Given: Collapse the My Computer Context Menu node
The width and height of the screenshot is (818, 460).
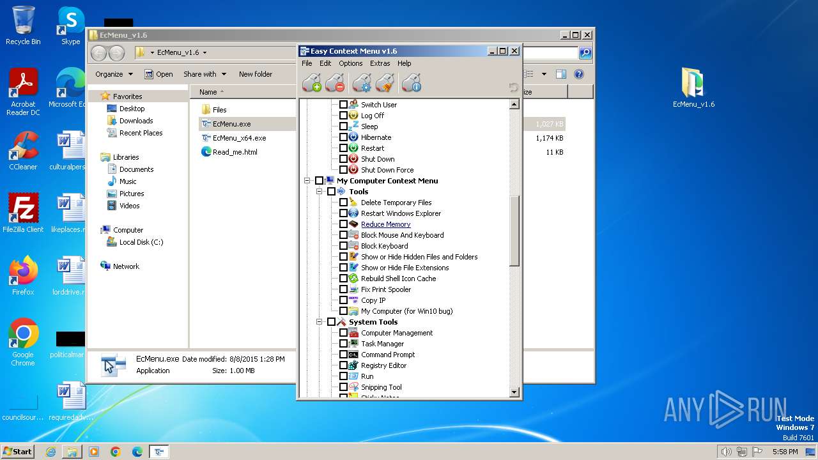Looking at the screenshot, I should click(307, 181).
